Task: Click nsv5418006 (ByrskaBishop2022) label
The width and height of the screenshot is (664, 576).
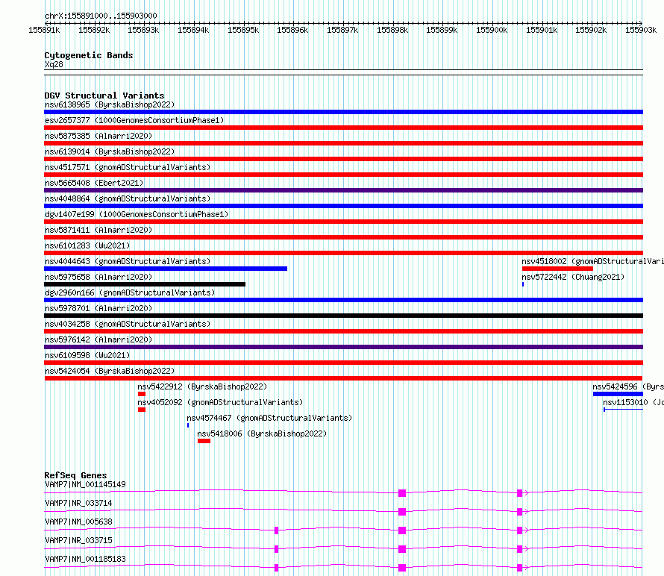Action: click(x=262, y=433)
